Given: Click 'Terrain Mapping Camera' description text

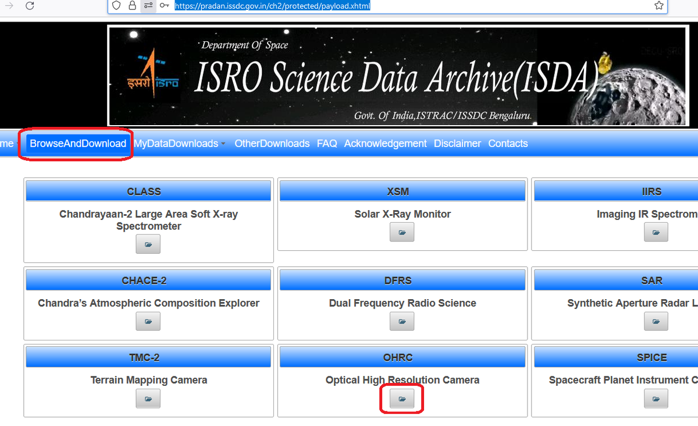Looking at the screenshot, I should click(148, 380).
